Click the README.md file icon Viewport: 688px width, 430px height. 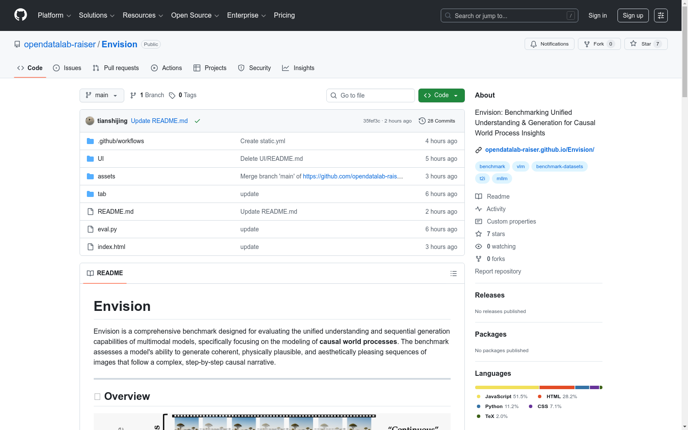(90, 212)
